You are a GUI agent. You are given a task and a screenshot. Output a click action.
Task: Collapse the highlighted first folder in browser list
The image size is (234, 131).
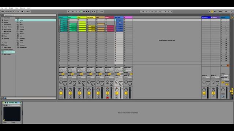[x=16, y=20]
